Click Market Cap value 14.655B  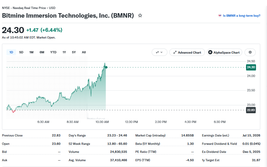click(x=188, y=136)
